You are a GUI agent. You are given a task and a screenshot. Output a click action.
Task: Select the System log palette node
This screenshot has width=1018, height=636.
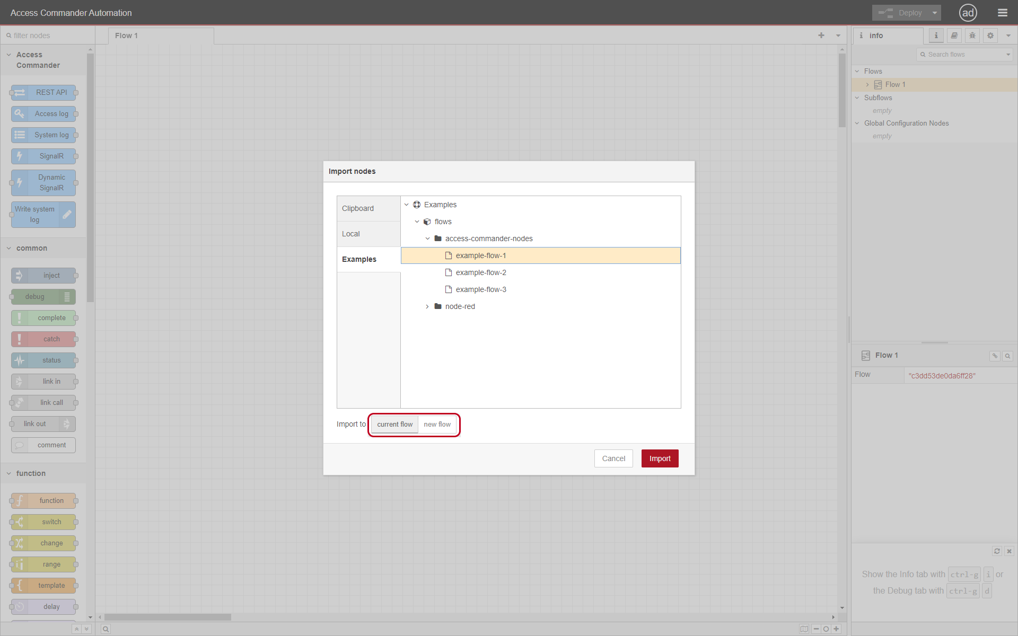pyautogui.click(x=43, y=135)
